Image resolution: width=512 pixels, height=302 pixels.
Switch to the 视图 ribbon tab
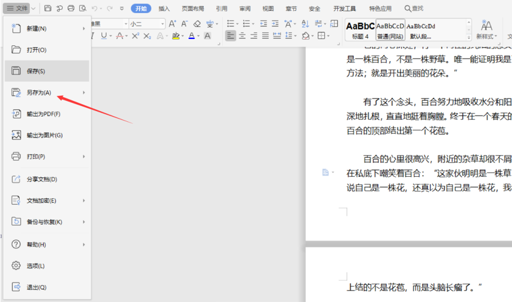pos(268,9)
